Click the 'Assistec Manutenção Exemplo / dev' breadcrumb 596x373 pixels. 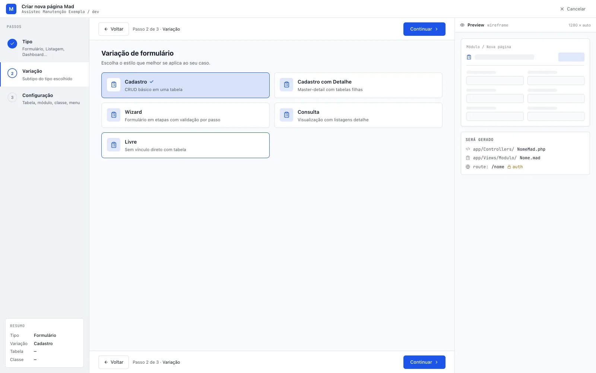coord(60,12)
